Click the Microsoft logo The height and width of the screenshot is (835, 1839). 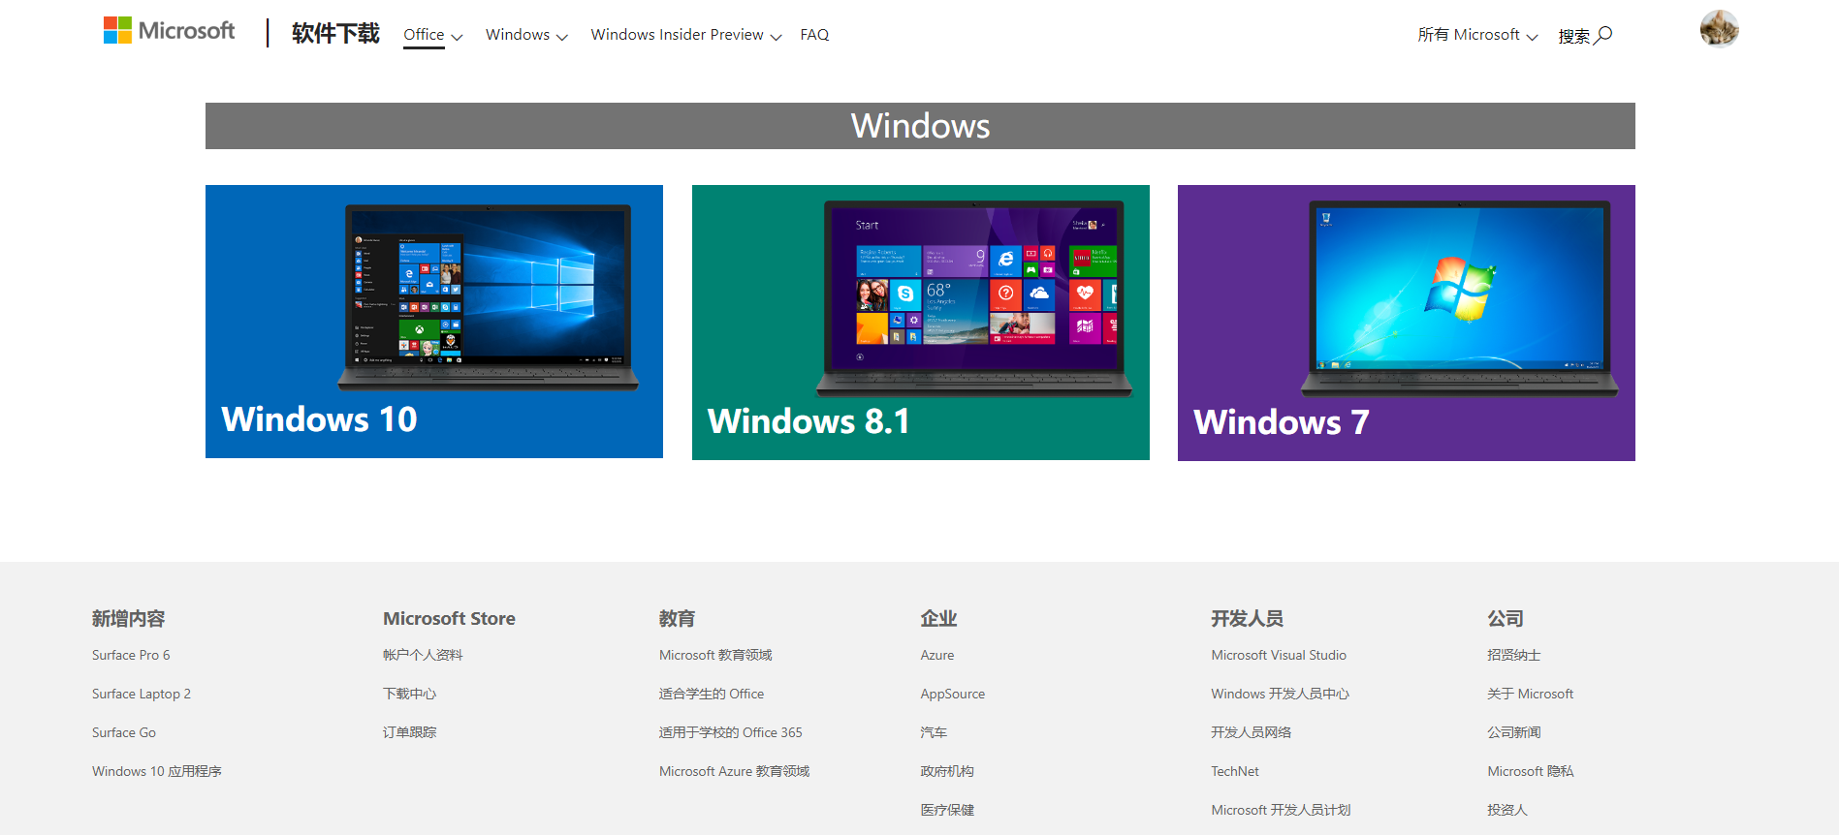tap(169, 31)
